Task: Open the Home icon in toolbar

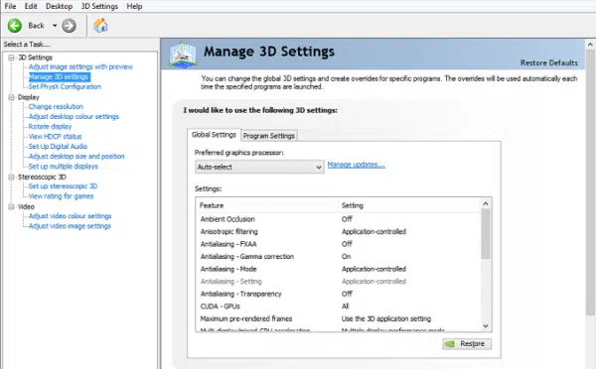Action: point(100,26)
